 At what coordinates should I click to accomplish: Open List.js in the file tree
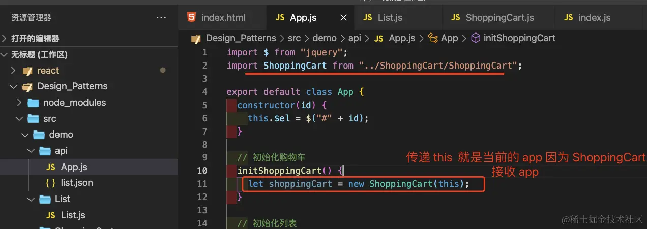tap(73, 215)
